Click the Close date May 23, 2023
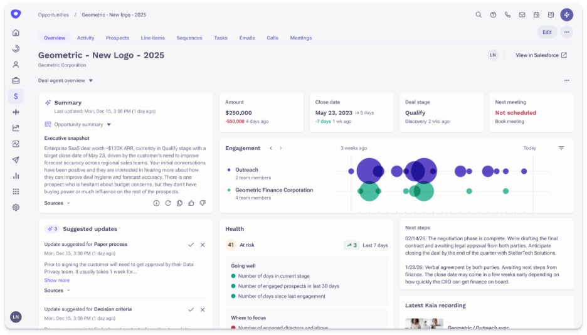The height and width of the screenshot is (335, 587). [334, 113]
